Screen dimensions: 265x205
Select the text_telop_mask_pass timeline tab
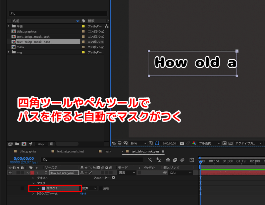coord(145,151)
